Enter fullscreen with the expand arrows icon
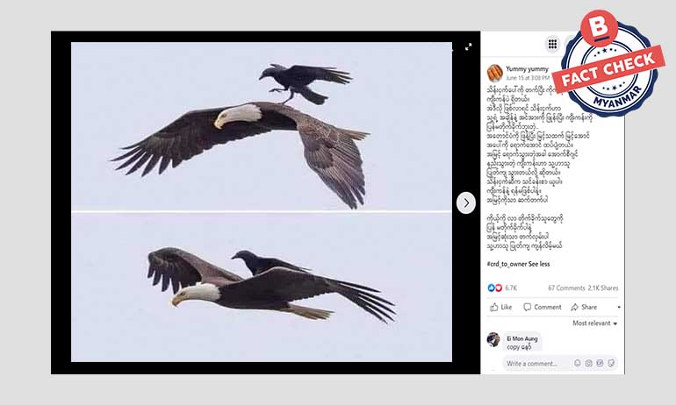 (x=469, y=47)
